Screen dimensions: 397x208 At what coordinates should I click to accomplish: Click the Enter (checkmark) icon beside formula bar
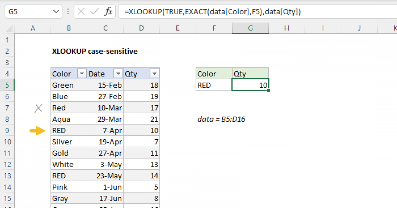(x=94, y=12)
